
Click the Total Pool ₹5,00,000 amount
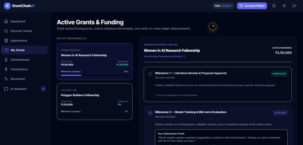point(67,65)
